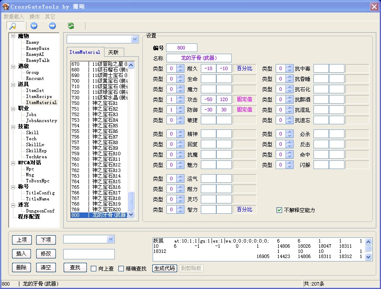Click the 生成代码 button
Image resolution: width=381 pixels, height=289 pixels.
tap(165, 268)
